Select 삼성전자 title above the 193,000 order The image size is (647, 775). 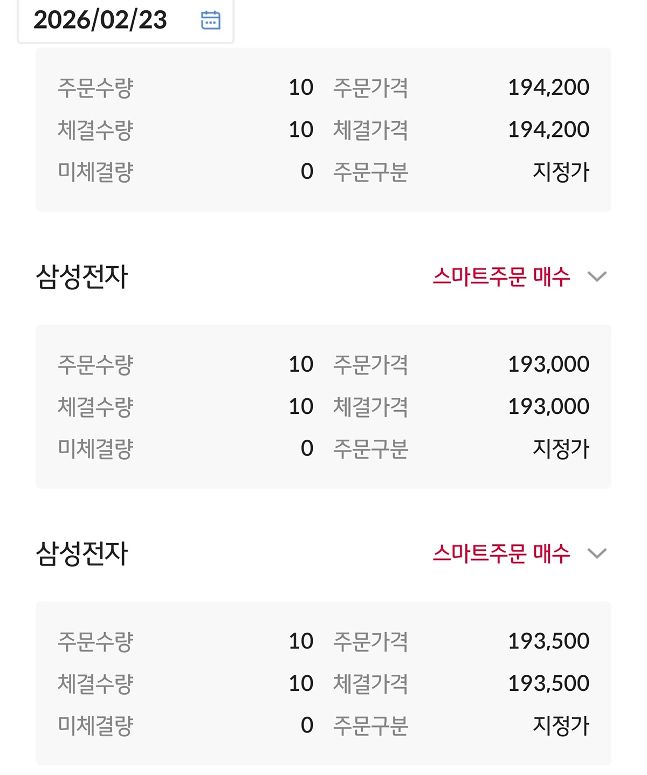pos(82,277)
